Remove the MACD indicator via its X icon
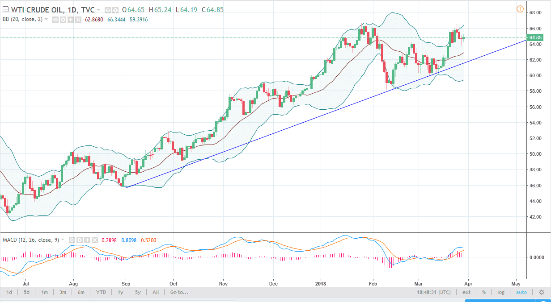551x302 pixels. click(95, 239)
